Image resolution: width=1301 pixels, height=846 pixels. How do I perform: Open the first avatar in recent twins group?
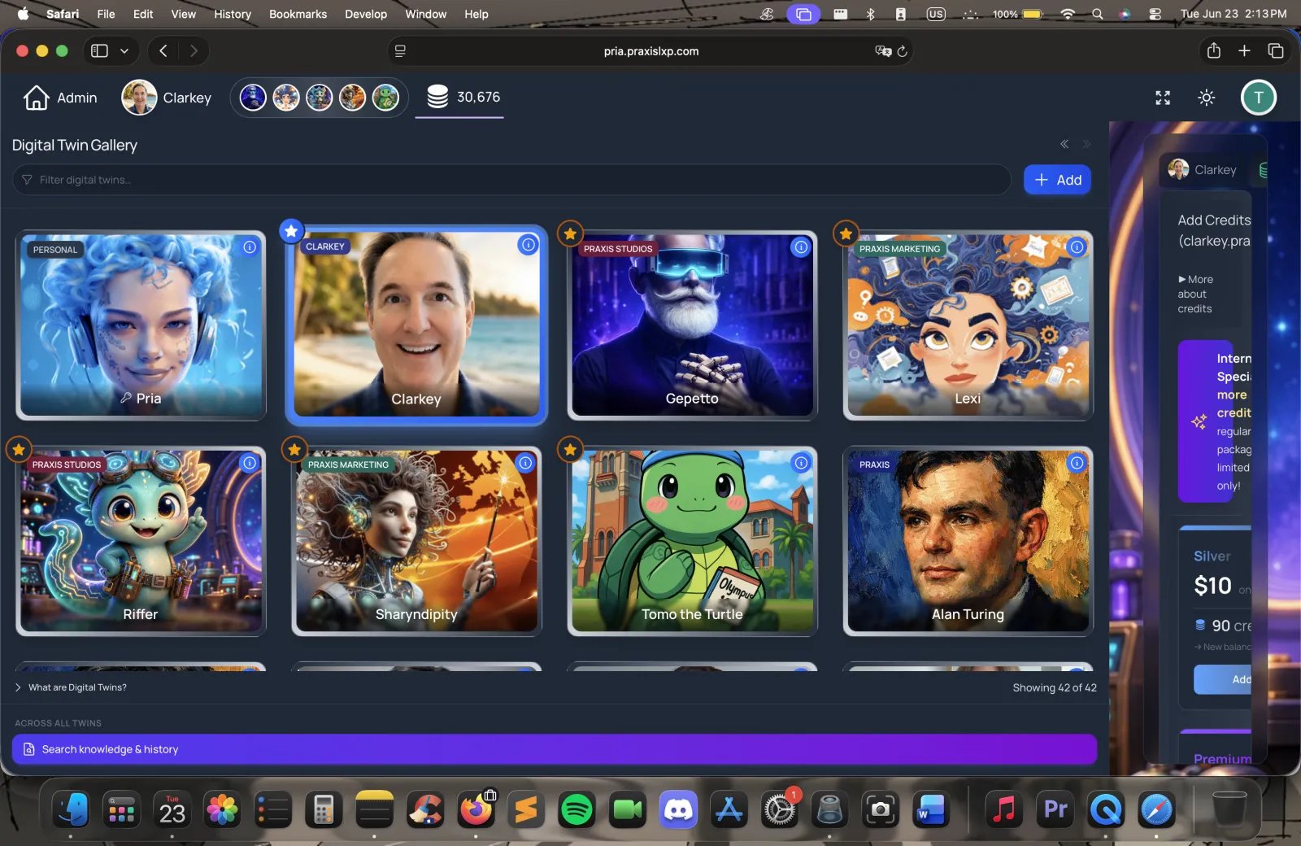coord(253,98)
